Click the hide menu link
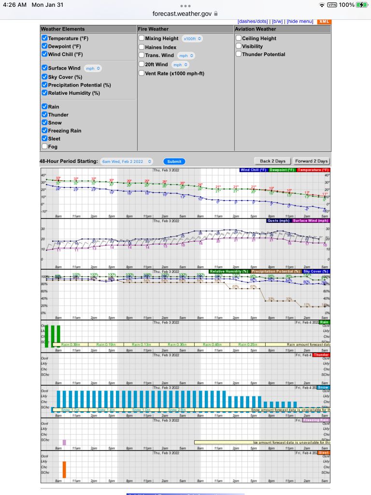Screen dimensions: 371x495 point(300,21)
